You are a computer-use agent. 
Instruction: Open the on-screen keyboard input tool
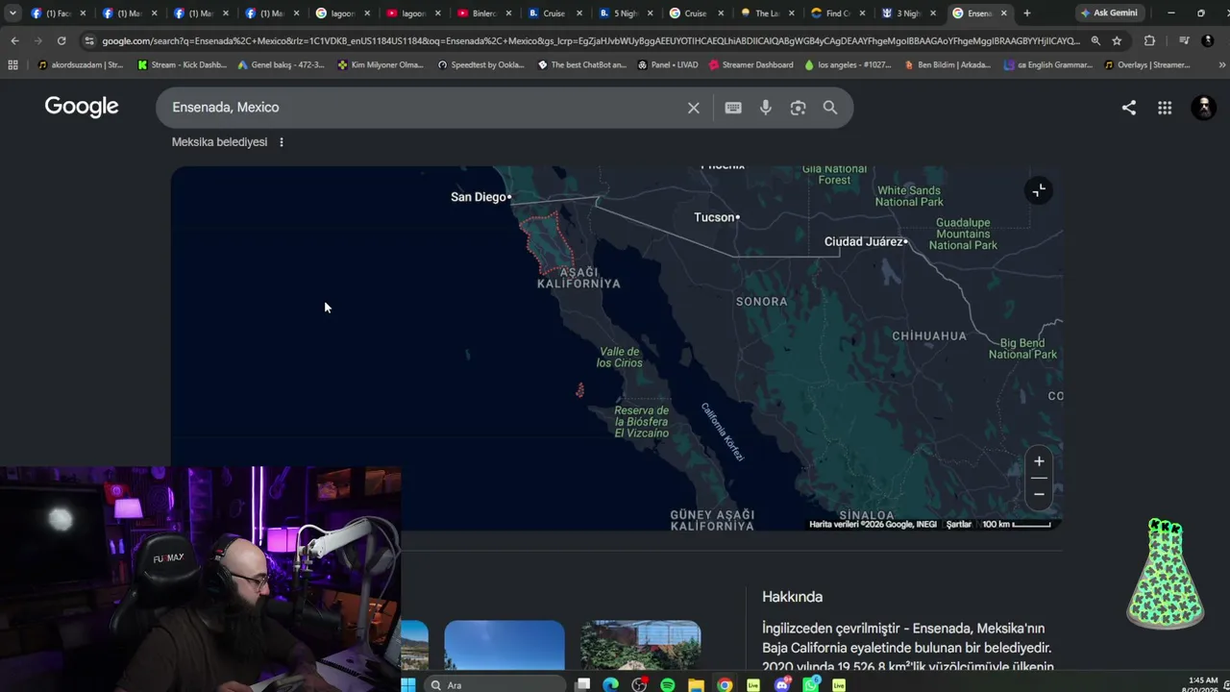pos(733,108)
